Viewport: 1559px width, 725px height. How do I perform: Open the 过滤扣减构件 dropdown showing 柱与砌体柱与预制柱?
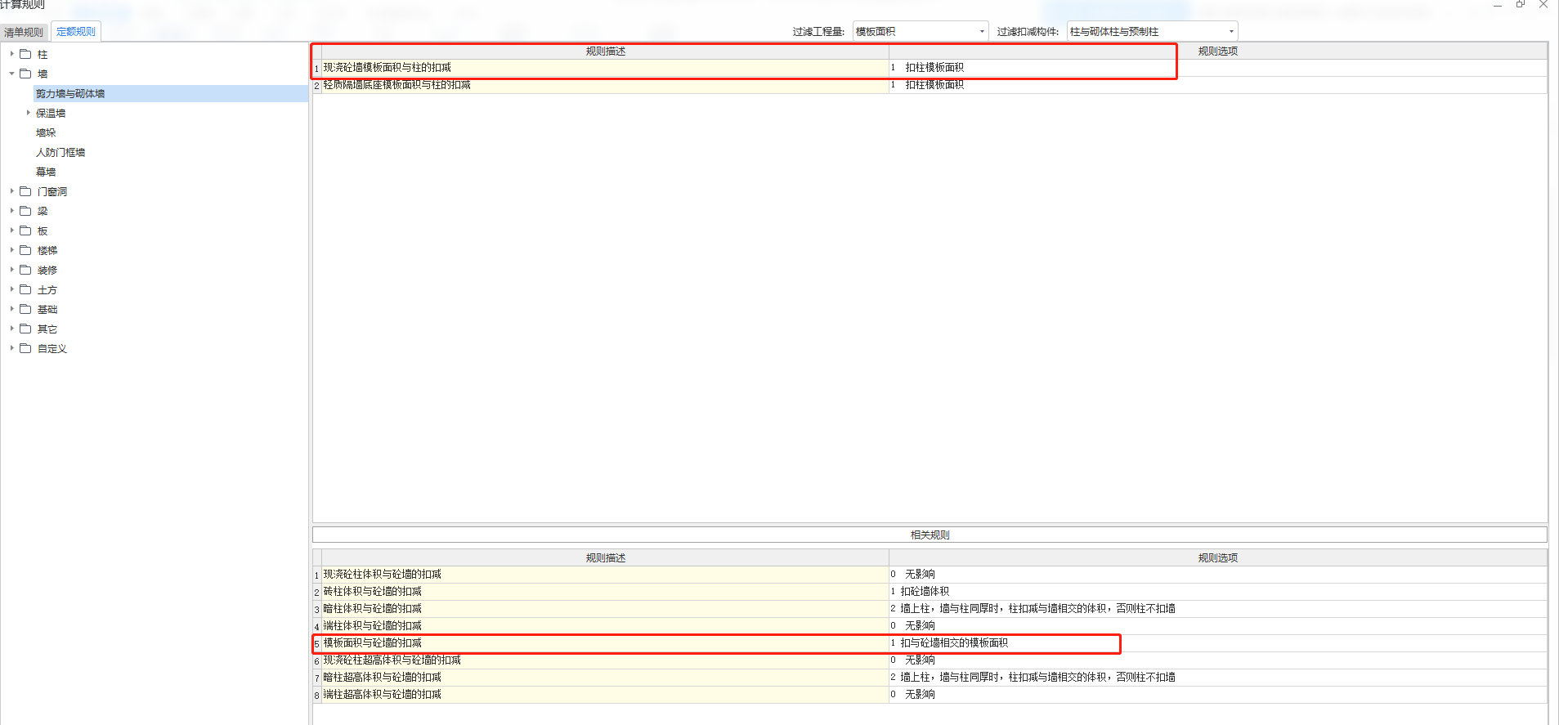[x=1153, y=31]
